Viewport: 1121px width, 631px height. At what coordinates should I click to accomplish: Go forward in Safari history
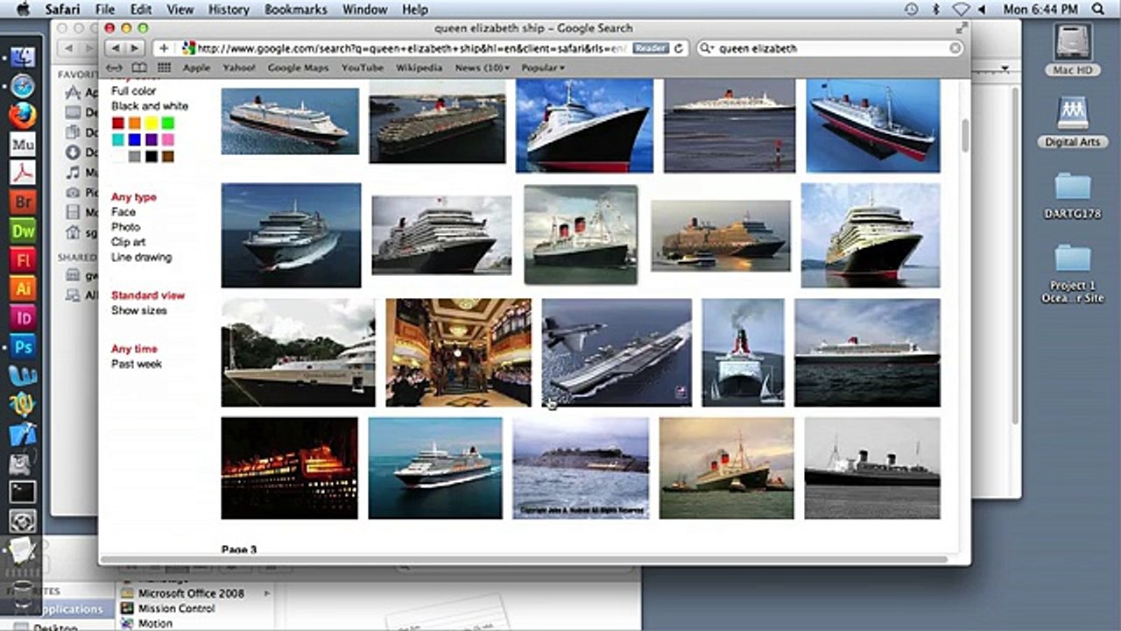coord(137,48)
